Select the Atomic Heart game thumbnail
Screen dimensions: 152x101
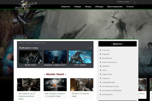pos(30,57)
